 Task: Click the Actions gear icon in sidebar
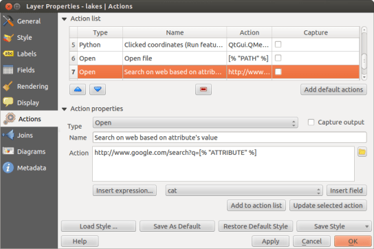pyautogui.click(x=10, y=118)
